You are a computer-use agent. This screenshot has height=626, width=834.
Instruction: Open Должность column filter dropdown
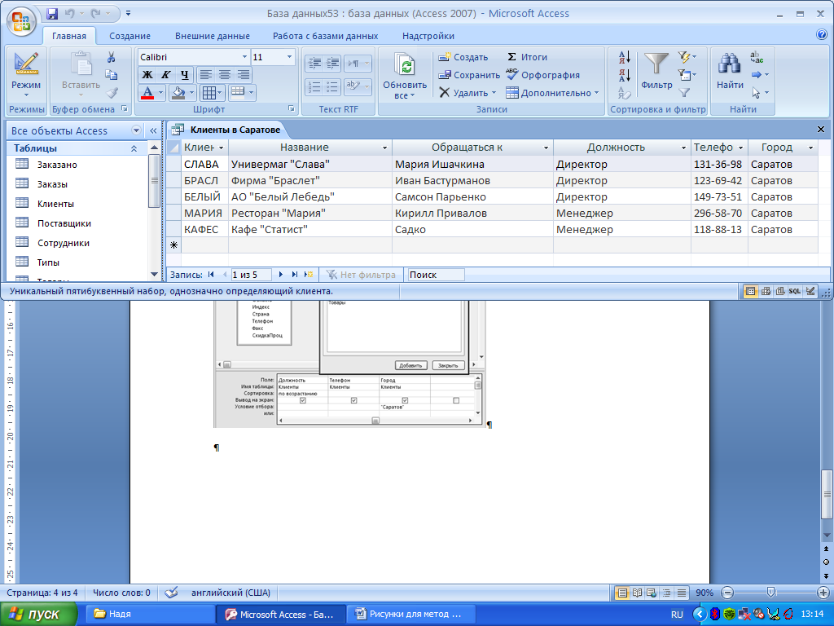683,148
